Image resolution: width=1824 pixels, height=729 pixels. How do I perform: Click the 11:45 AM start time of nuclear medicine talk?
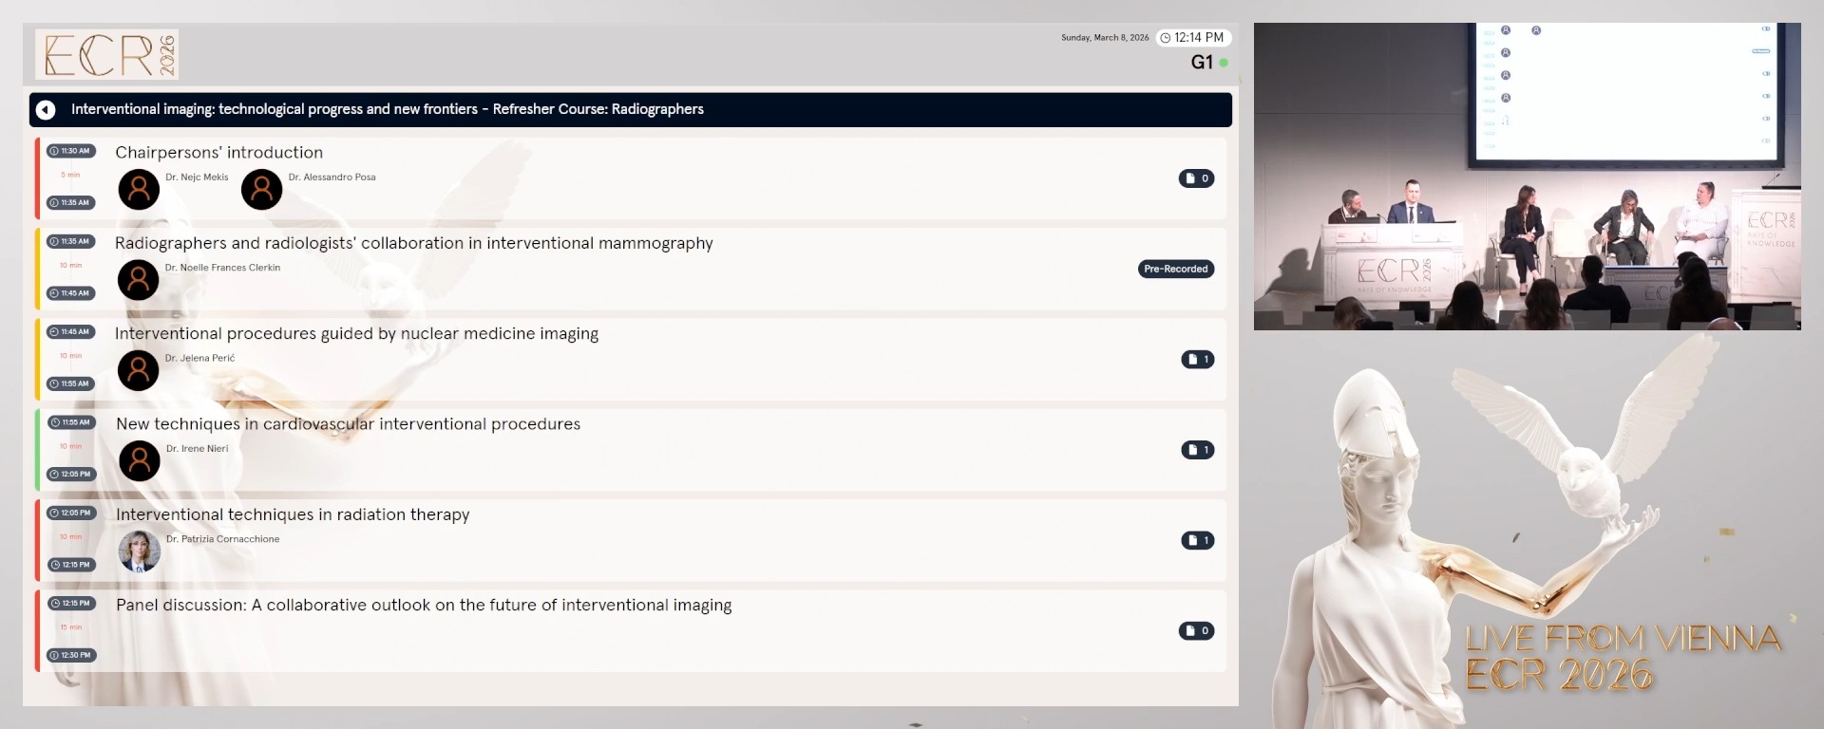tap(70, 332)
